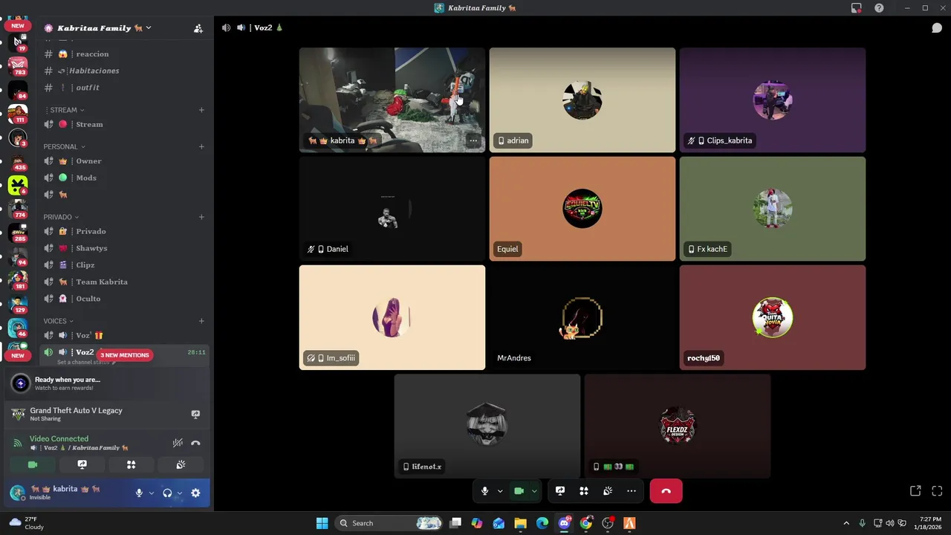The height and width of the screenshot is (535, 951).
Task: Open output device options arrow in user panel
Action: pos(179,493)
